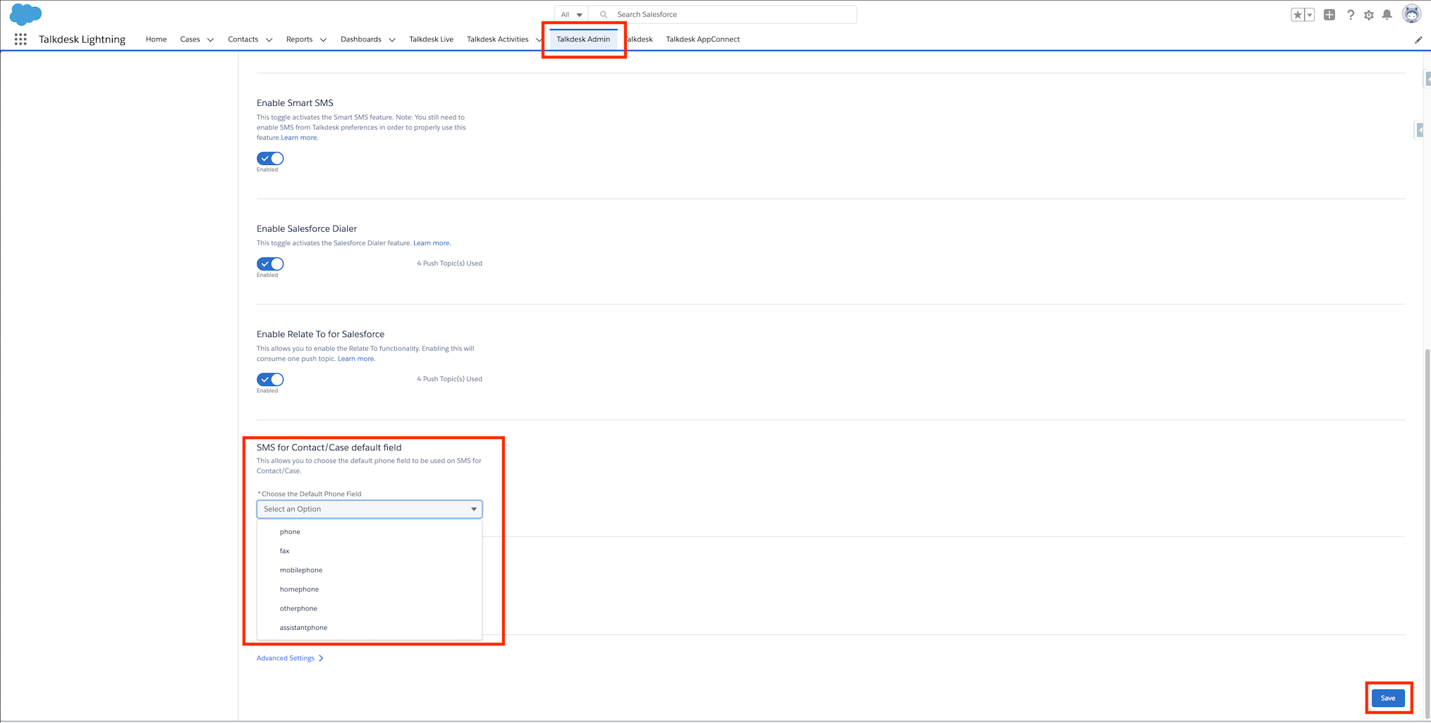Screen dimensions: 1431x723
Task: Open the Contacts tab
Action: (243, 39)
